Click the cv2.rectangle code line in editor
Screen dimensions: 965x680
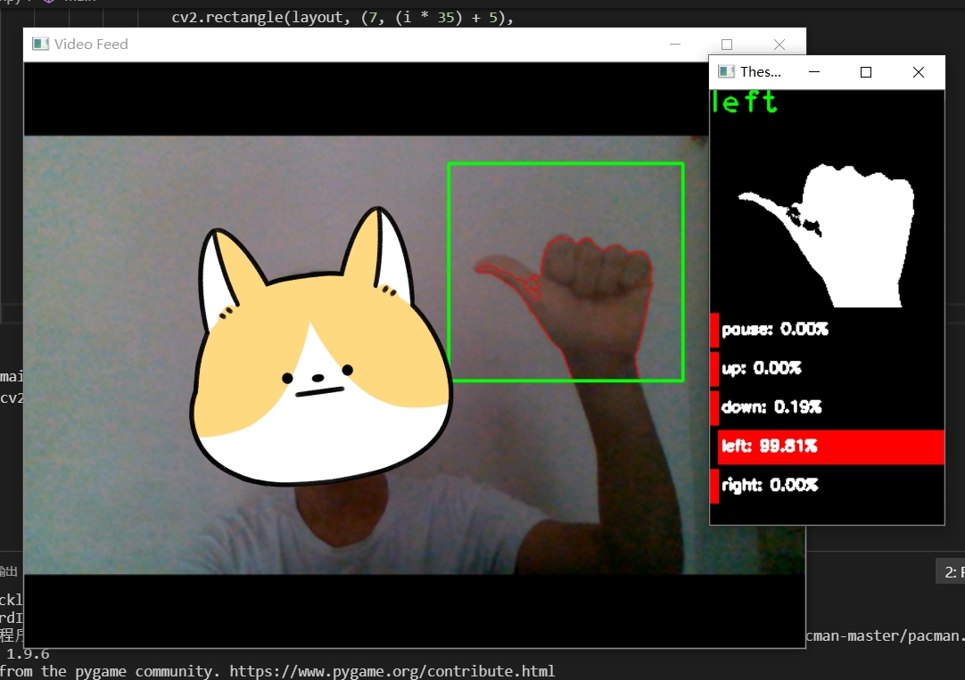pyautogui.click(x=342, y=17)
